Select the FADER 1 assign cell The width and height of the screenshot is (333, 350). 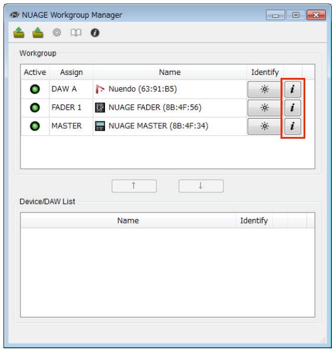[x=71, y=107]
